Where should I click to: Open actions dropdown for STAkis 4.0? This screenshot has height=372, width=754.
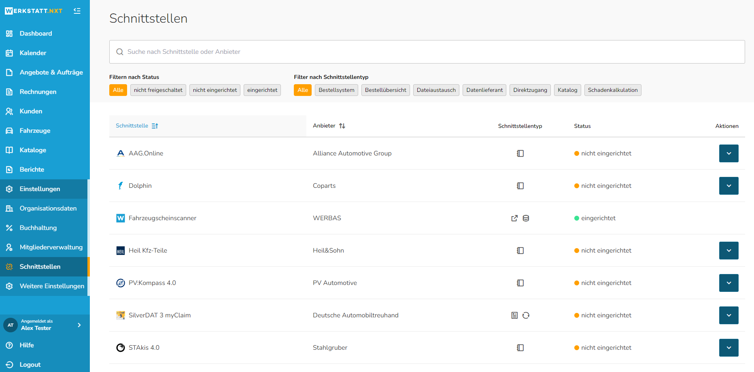(x=729, y=348)
